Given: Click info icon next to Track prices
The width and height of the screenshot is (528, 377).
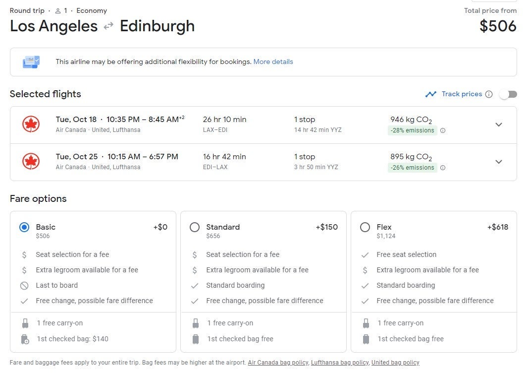Looking at the screenshot, I should pyautogui.click(x=489, y=94).
